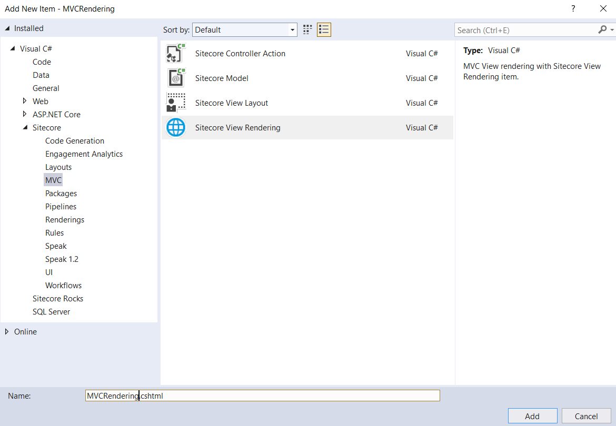Image resolution: width=616 pixels, height=426 pixels.
Task: Click the search magnifier icon
Action: click(x=602, y=30)
